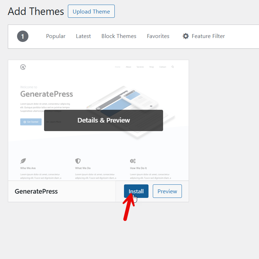Click the gears icon above How We Do It

pyautogui.click(x=133, y=161)
